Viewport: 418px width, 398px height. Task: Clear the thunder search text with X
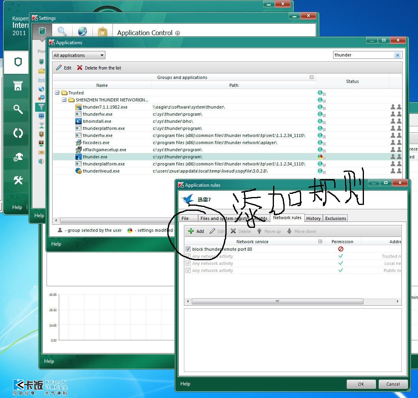click(397, 55)
